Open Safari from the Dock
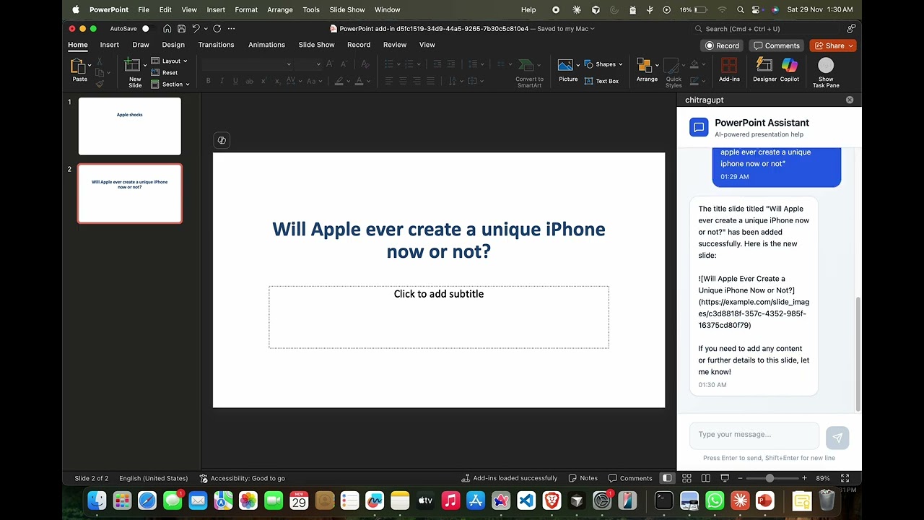This screenshot has width=924, height=520. [x=147, y=500]
